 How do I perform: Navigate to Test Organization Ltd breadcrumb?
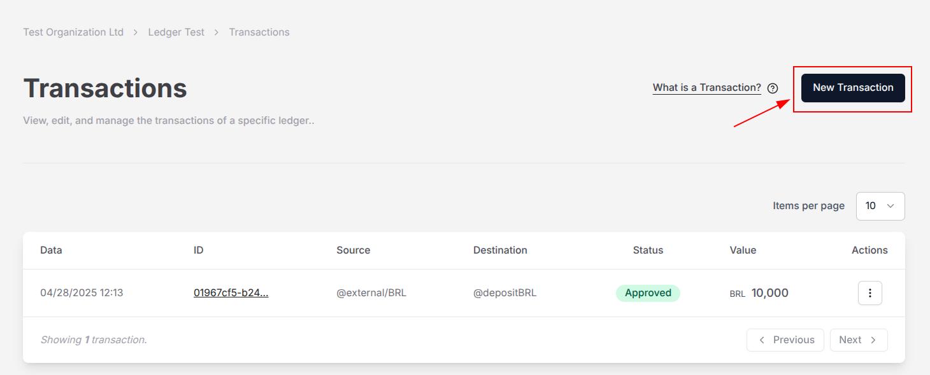[x=73, y=32]
